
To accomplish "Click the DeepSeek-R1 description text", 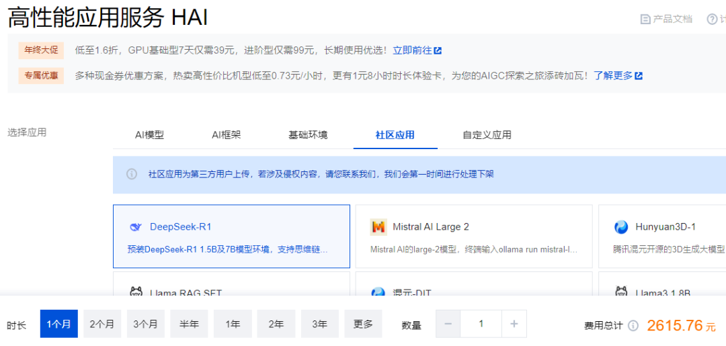I will click(228, 250).
